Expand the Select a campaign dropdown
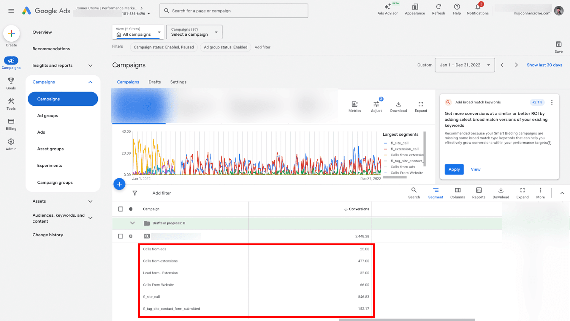Image resolution: width=570 pixels, height=321 pixels. [194, 32]
